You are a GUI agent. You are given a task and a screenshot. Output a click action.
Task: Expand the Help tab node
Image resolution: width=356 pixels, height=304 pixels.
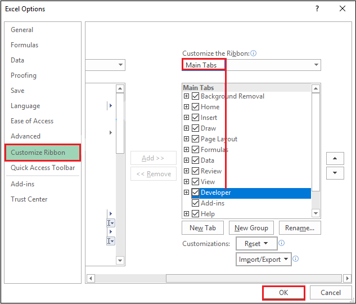tap(186, 213)
